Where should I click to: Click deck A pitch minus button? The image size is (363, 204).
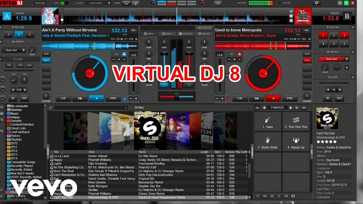point(131,99)
